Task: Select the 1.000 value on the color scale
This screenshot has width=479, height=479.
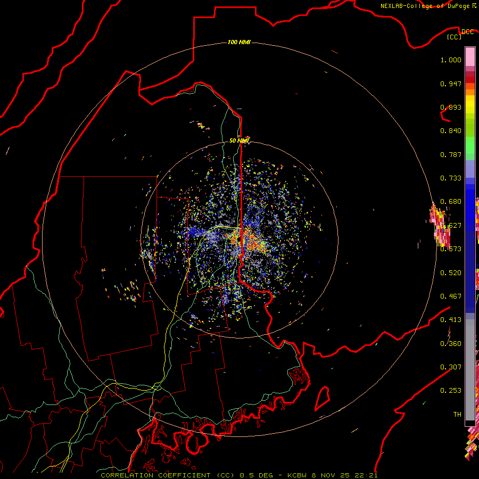Action: coord(451,60)
